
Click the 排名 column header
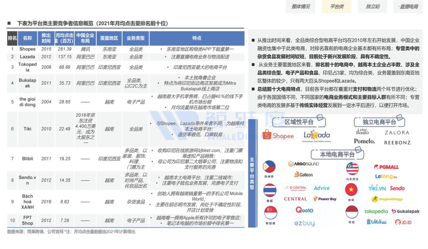12,38
